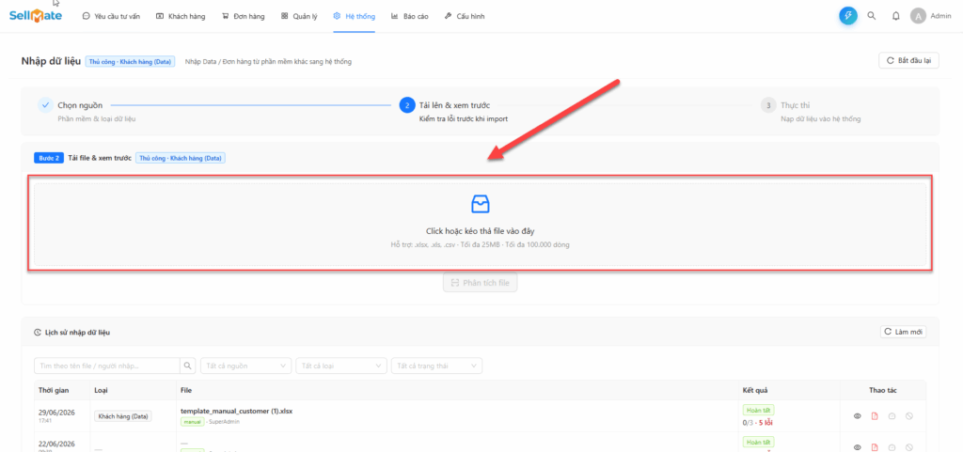Click Phân tích file button
This screenshot has width=963, height=452.
(x=481, y=283)
